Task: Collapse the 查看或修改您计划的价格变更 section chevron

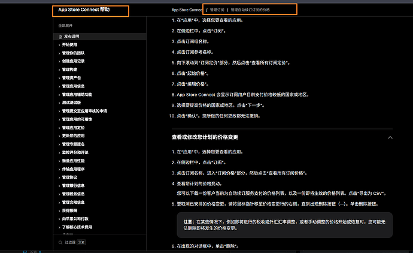Action: click(390, 137)
